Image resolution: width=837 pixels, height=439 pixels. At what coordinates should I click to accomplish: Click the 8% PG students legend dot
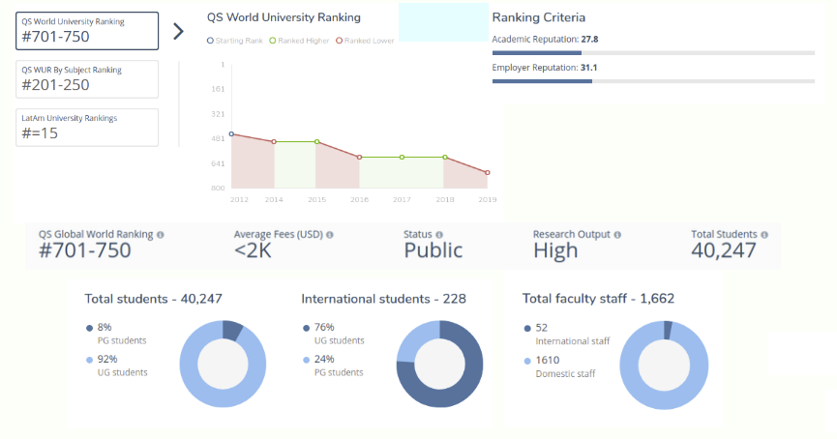point(90,328)
